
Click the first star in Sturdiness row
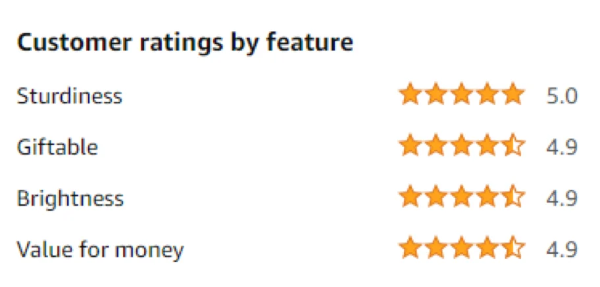(x=411, y=95)
